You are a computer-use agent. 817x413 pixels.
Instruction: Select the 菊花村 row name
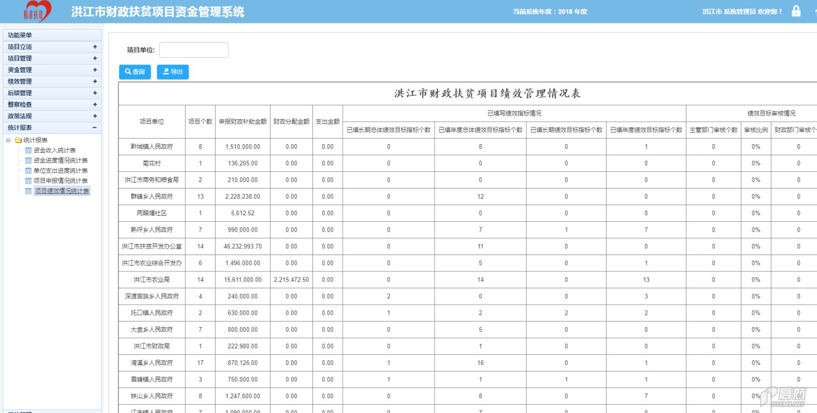[152, 164]
